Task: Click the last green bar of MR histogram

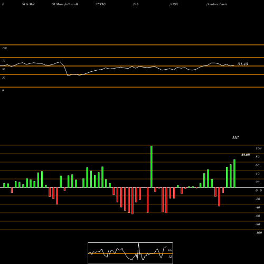Action: [x=234, y=173]
